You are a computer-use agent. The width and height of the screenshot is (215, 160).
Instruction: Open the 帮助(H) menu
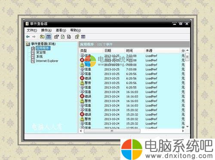tap(76, 30)
